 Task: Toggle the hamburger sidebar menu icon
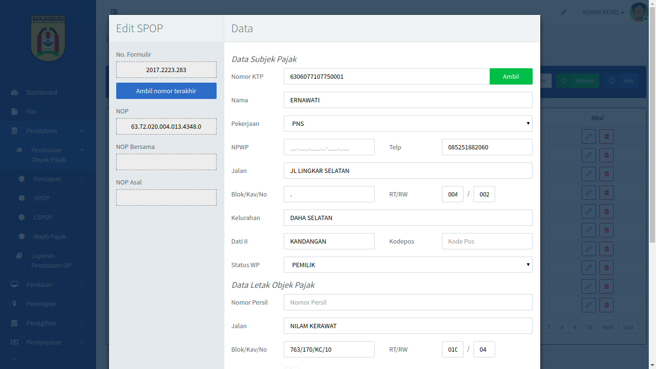point(114,12)
